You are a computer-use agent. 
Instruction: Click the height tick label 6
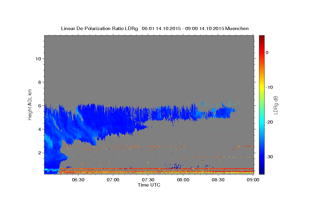coord(39,106)
